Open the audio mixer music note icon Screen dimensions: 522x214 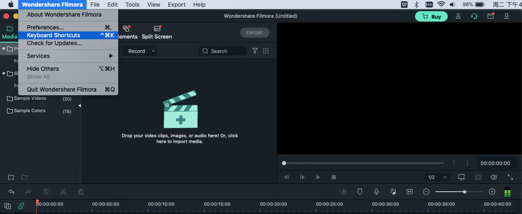[393, 192]
